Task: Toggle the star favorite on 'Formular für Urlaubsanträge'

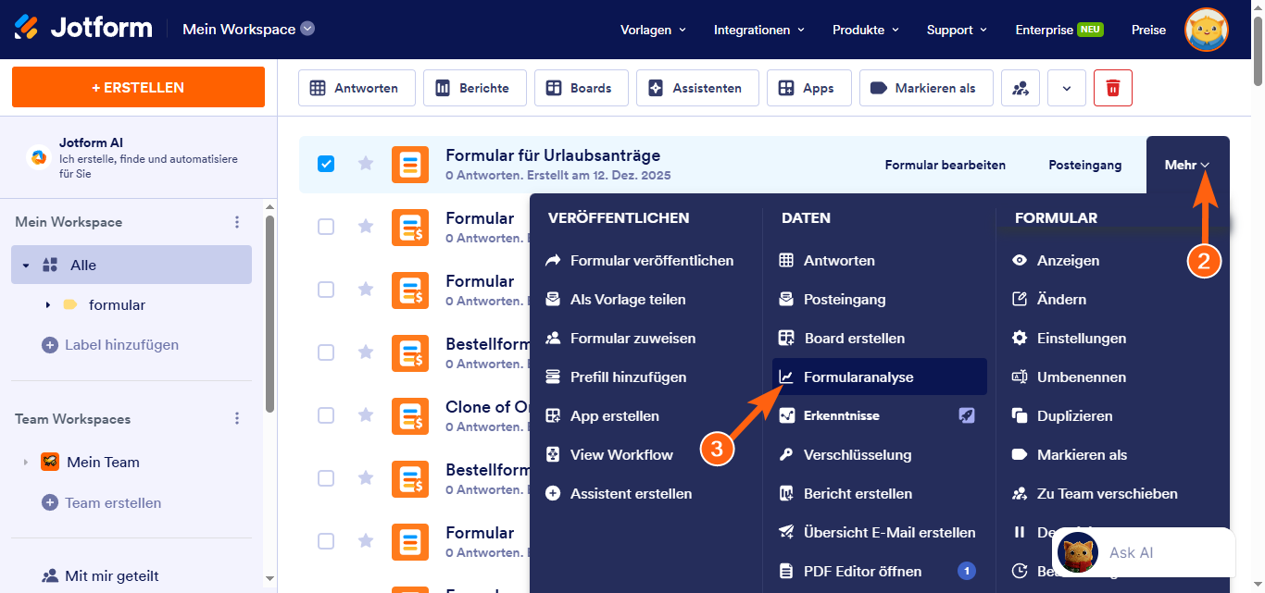Action: tap(365, 164)
